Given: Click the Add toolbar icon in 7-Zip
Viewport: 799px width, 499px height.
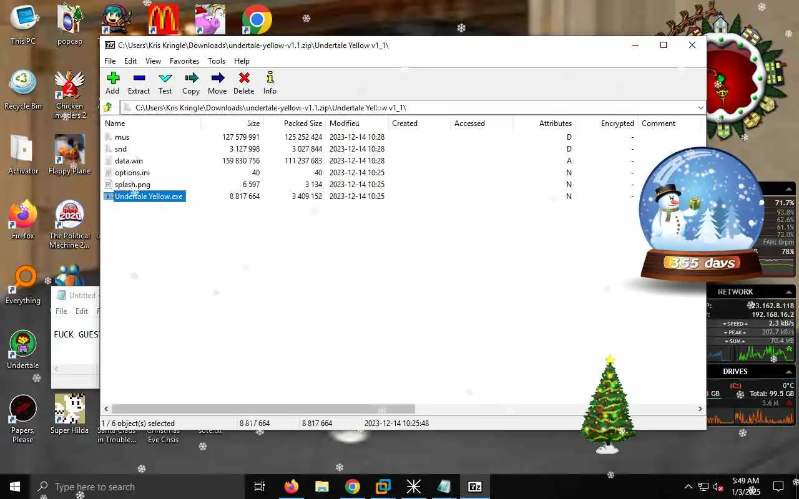Looking at the screenshot, I should pyautogui.click(x=112, y=82).
